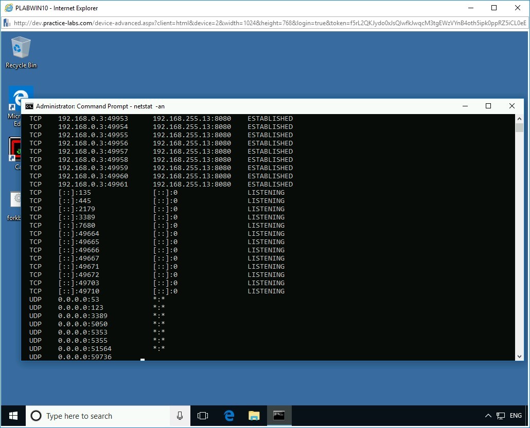Image resolution: width=530 pixels, height=428 pixels.
Task: Click the Start button
Action: coord(12,415)
